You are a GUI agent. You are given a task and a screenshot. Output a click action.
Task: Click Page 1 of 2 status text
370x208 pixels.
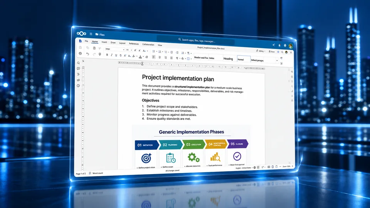[81, 174]
